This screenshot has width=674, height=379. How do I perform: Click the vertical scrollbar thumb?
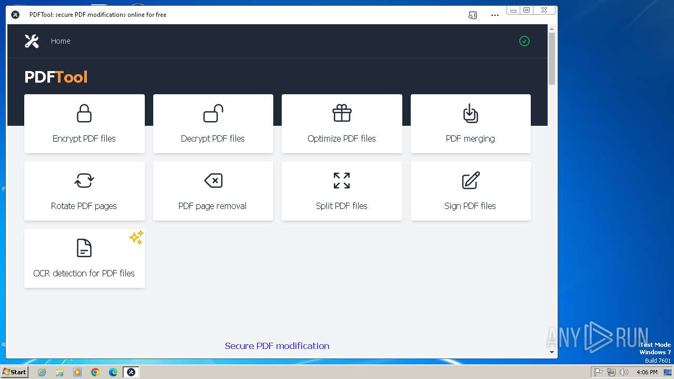(552, 58)
